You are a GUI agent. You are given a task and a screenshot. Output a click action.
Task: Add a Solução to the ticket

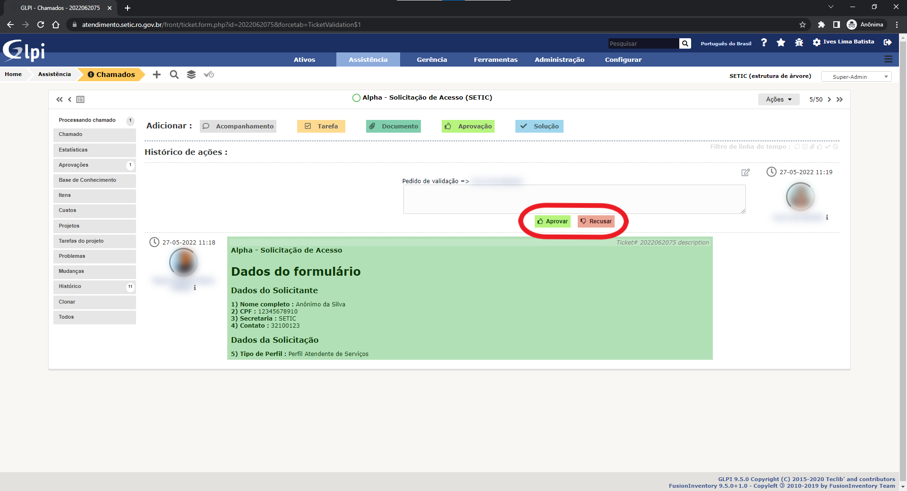(539, 127)
